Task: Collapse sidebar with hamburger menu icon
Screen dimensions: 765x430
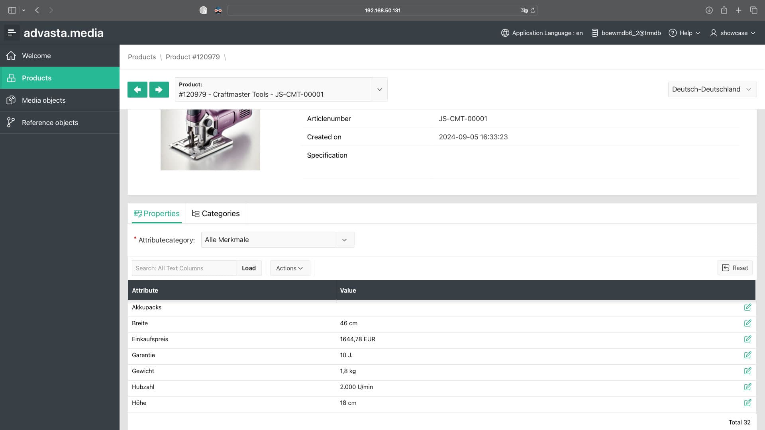Action: 12,33
